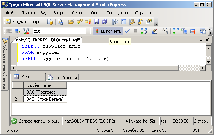Click the editor's scroll left arrow
The width and height of the screenshot is (214, 135).
[14, 68]
